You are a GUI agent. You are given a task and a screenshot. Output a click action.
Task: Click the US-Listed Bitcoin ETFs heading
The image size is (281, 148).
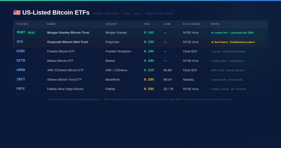(56, 12)
